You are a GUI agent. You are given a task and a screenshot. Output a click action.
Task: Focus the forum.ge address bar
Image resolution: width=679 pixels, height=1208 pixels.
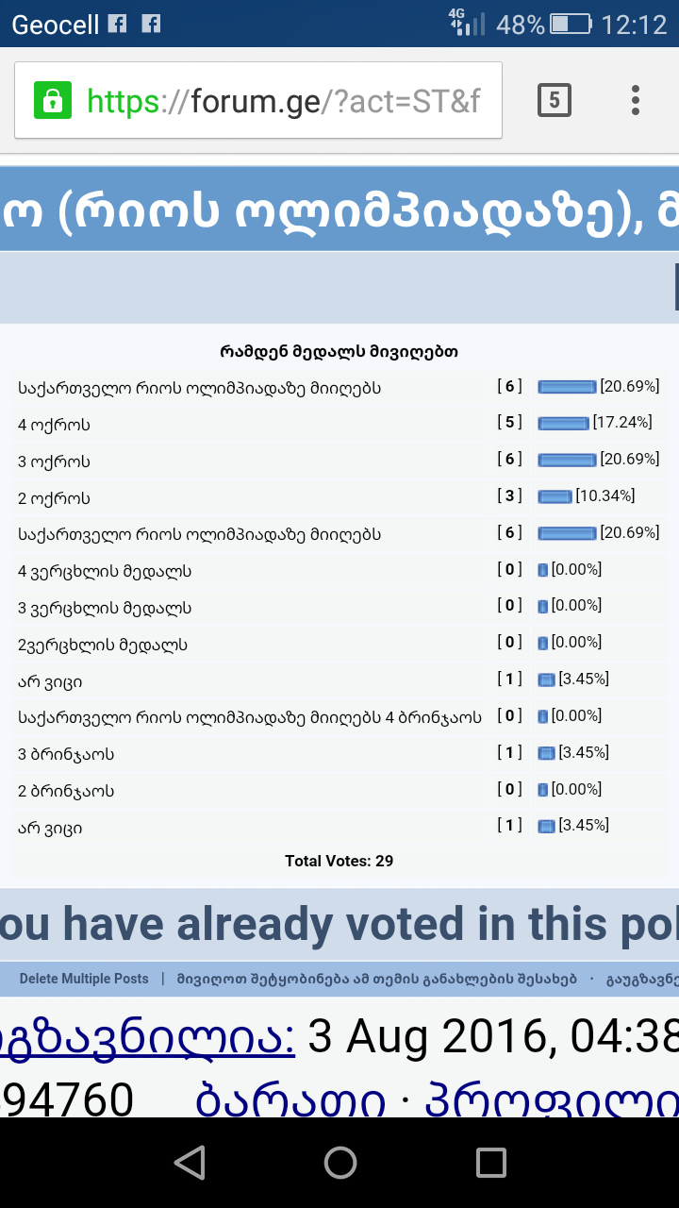pyautogui.click(x=283, y=100)
